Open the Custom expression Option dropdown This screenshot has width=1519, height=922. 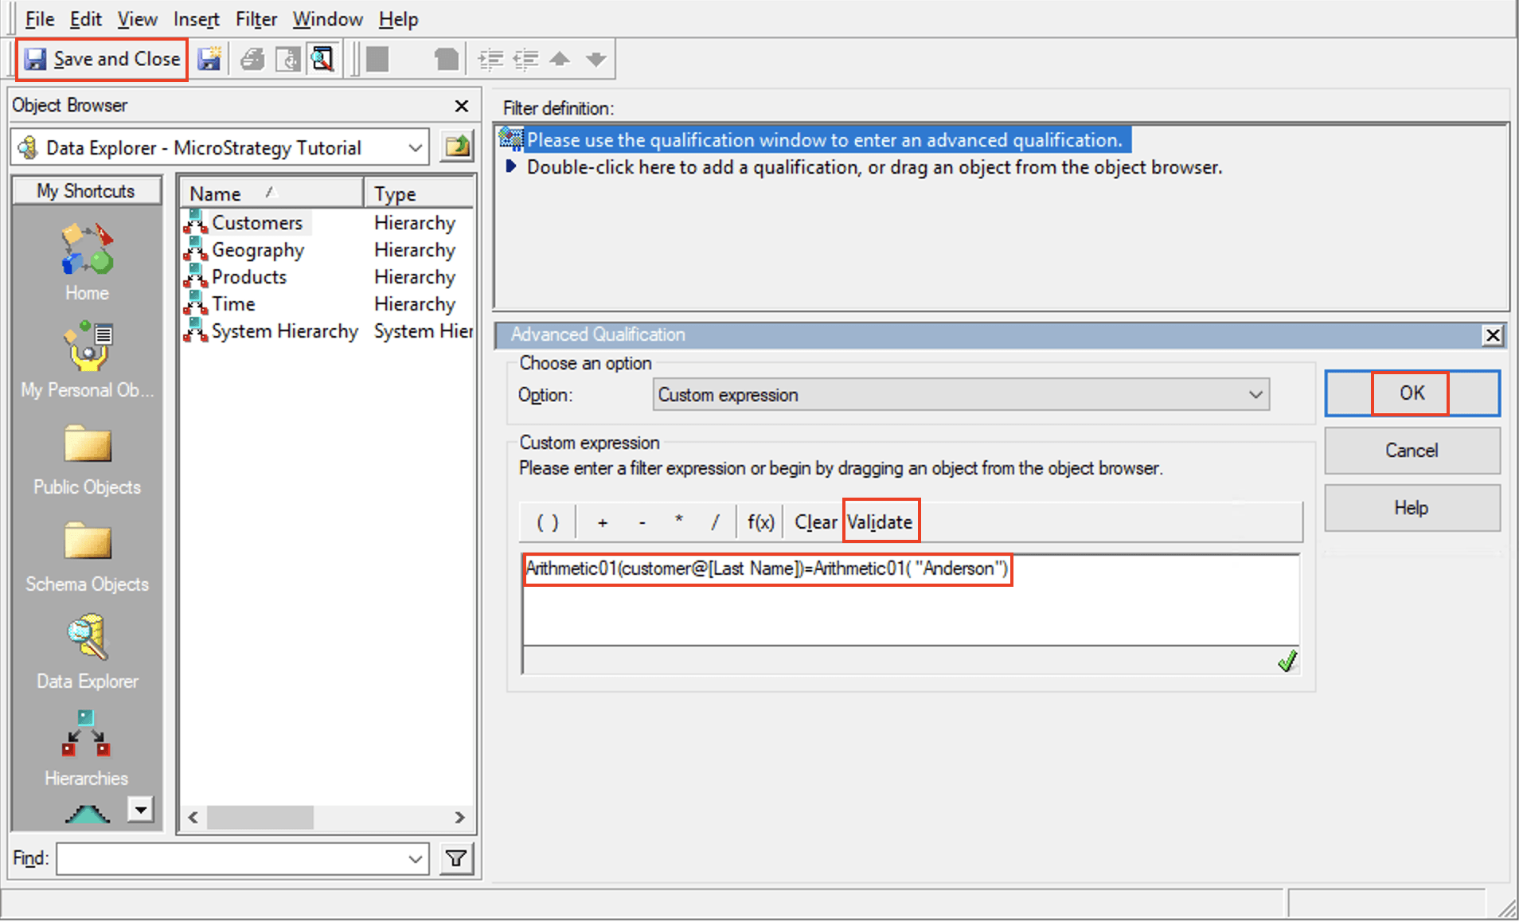point(1255,395)
